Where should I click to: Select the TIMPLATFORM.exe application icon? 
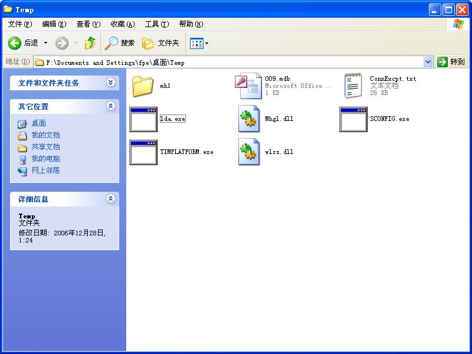143,152
